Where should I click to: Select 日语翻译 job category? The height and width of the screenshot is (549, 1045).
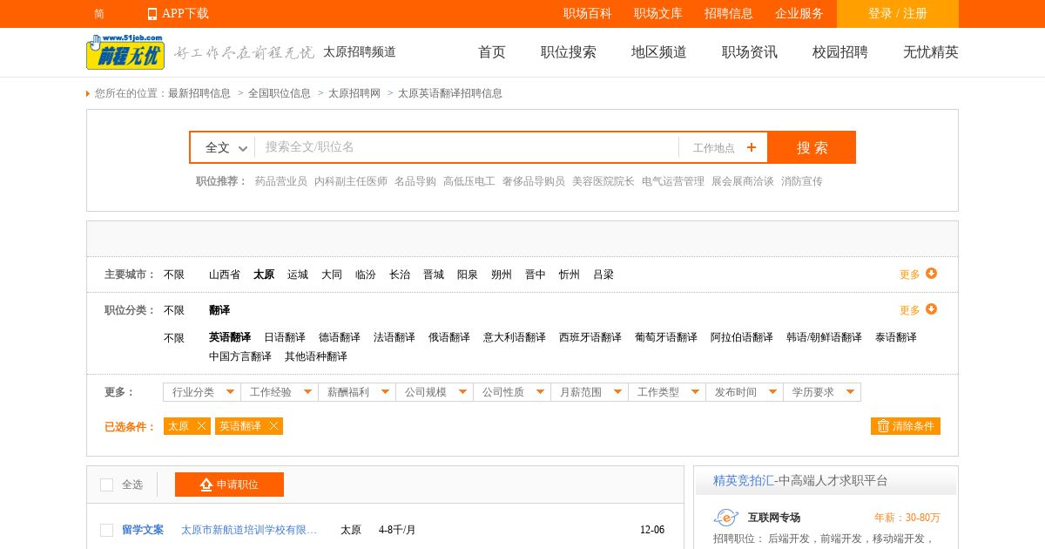(x=285, y=337)
